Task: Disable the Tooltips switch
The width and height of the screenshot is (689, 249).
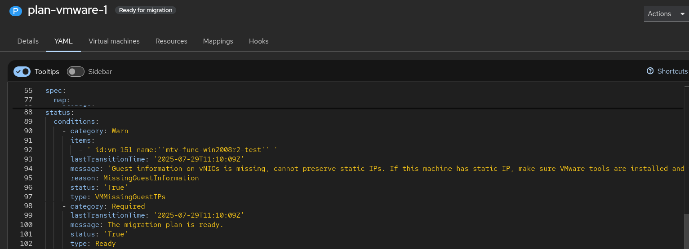Action: [x=22, y=71]
